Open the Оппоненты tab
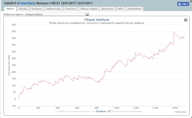The width and height of the screenshot is (192, 118). point(37,9)
